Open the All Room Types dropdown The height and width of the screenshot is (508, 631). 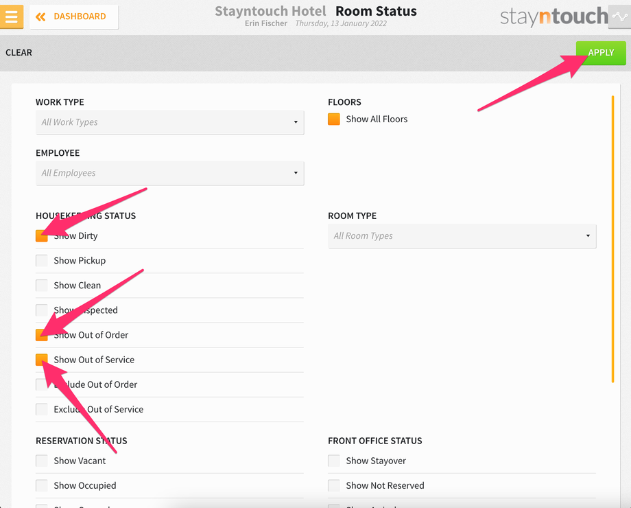(462, 235)
